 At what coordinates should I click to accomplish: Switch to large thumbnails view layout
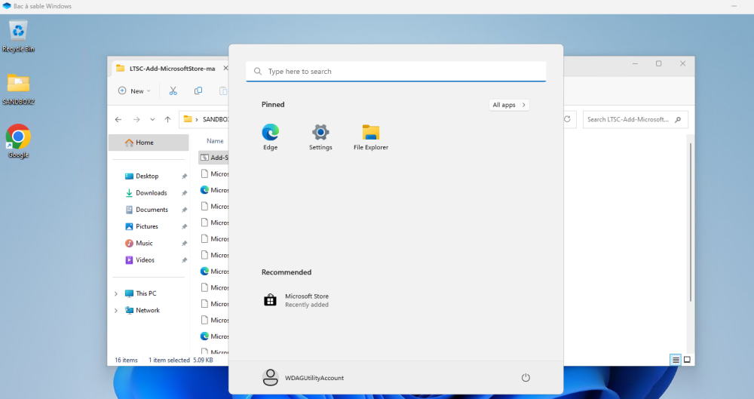[687, 360]
